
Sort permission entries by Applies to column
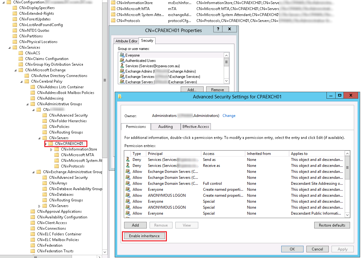coord(317,154)
